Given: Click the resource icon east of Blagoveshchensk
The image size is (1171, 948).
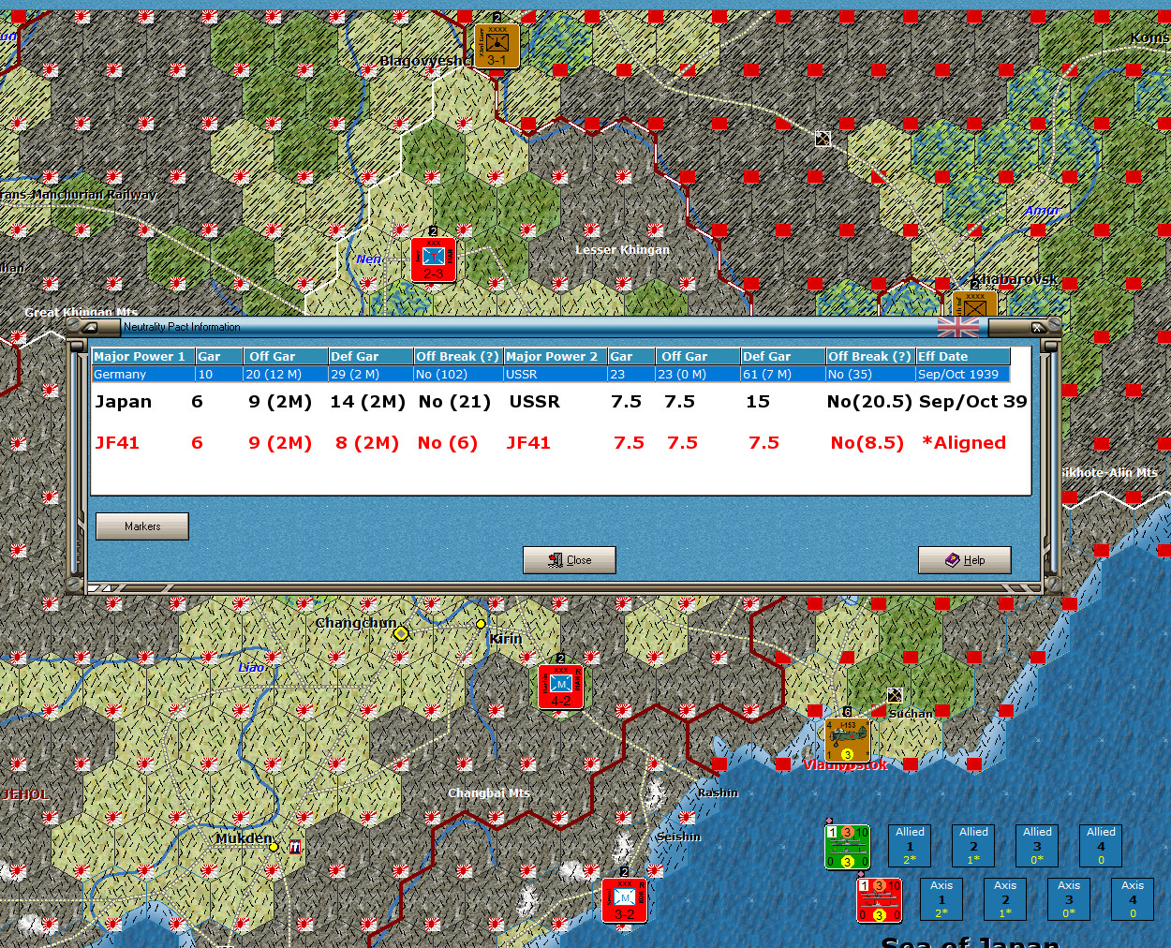Looking at the screenshot, I should point(823,139).
